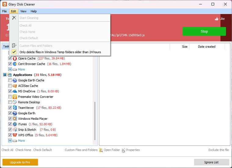The height and width of the screenshot is (168, 232).
Task: Click Exclude this file link
Action: pyautogui.click(x=219, y=150)
